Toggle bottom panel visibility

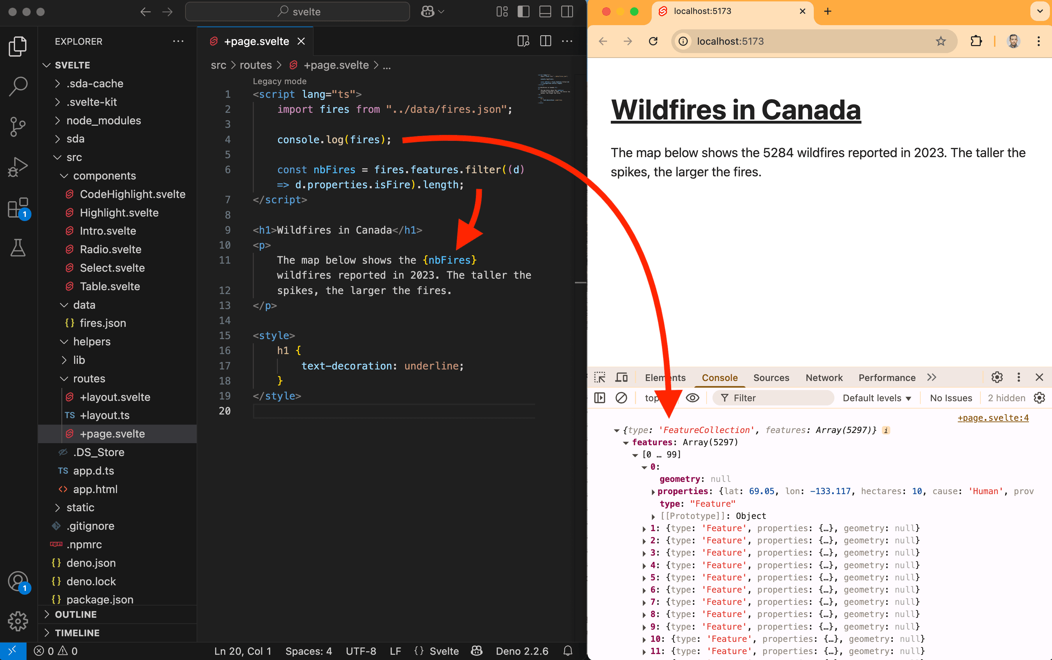[x=545, y=12]
